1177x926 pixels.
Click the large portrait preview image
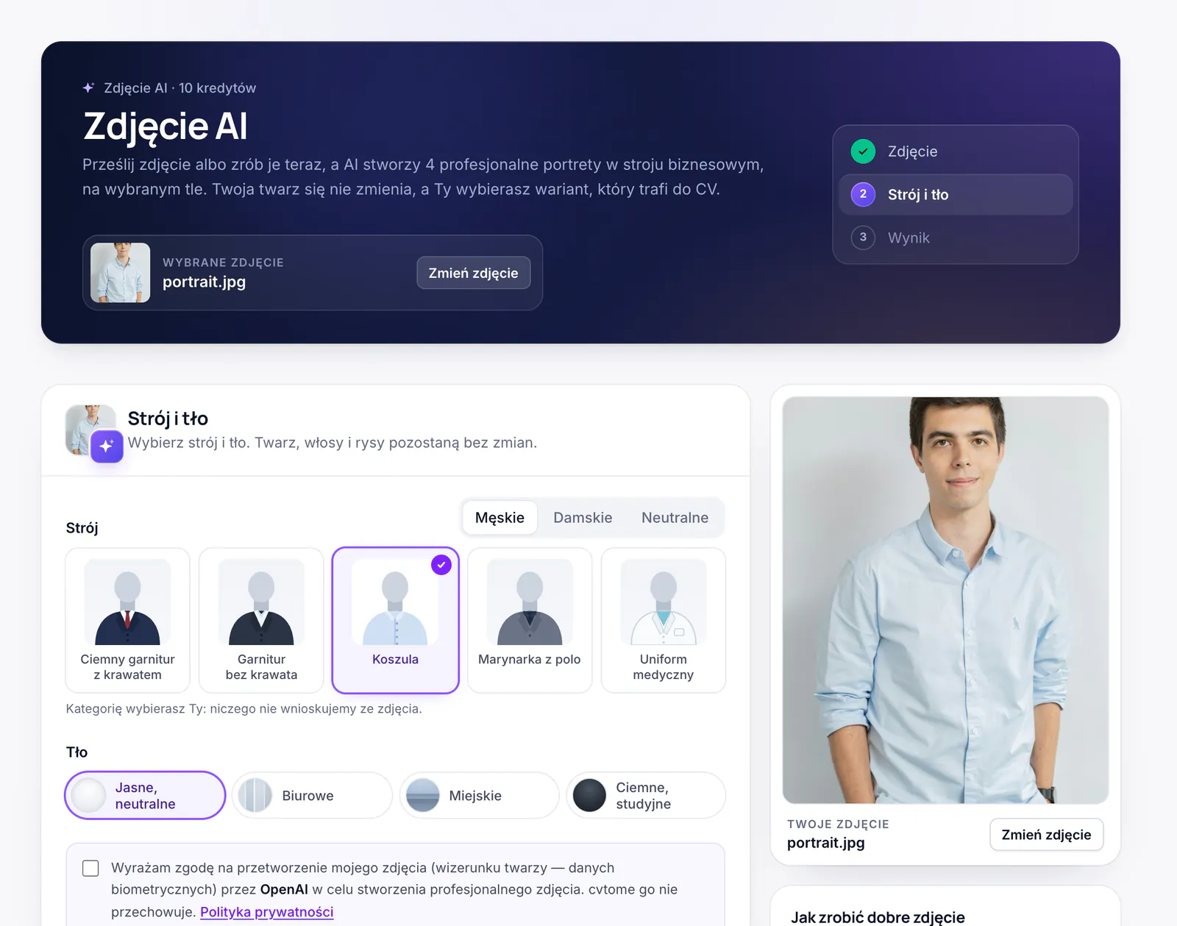945,600
